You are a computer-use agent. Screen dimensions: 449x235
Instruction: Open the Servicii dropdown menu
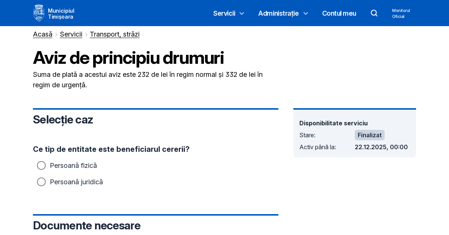coord(224,13)
